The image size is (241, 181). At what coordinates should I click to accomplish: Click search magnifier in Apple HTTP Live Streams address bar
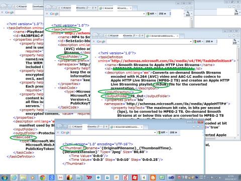point(135,36)
